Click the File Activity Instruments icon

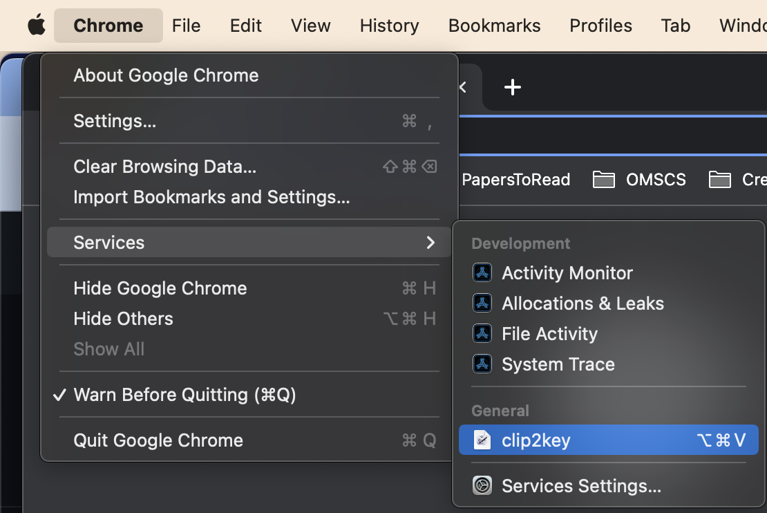pyautogui.click(x=482, y=333)
